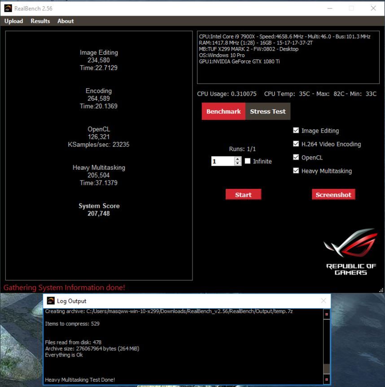Click Encoding Time:20.1369 text

click(99, 106)
